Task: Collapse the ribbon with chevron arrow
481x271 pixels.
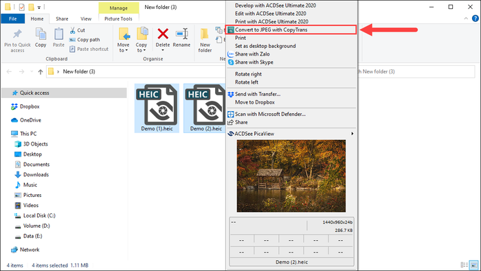Action: pos(466,19)
